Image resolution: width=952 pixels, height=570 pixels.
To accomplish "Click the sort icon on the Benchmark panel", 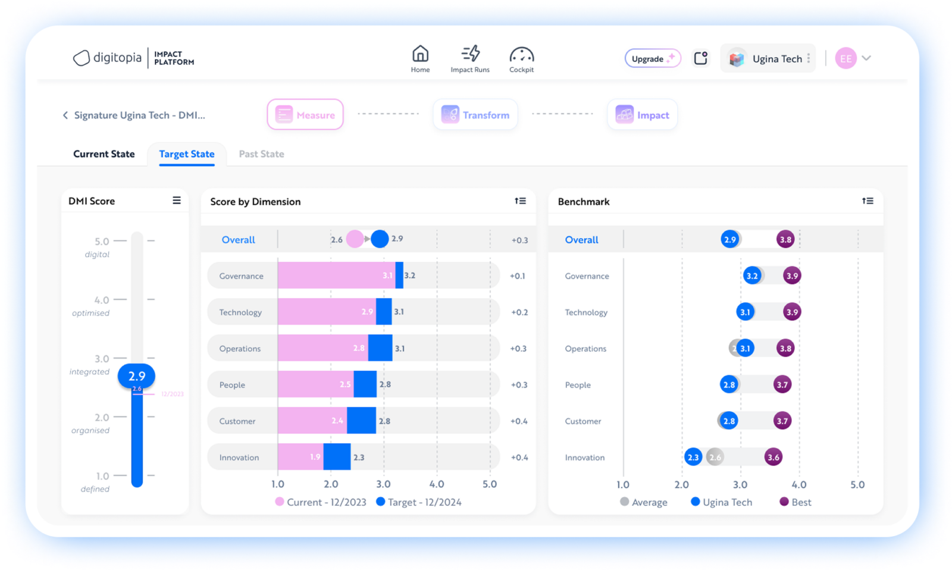I will pos(868,201).
